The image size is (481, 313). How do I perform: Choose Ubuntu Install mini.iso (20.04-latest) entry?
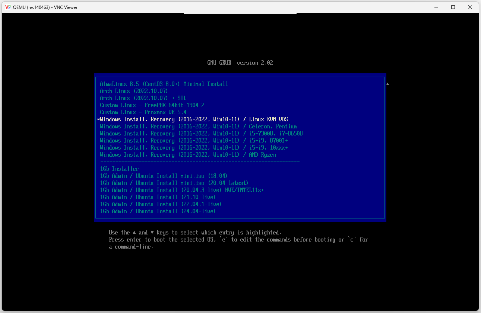174,183
